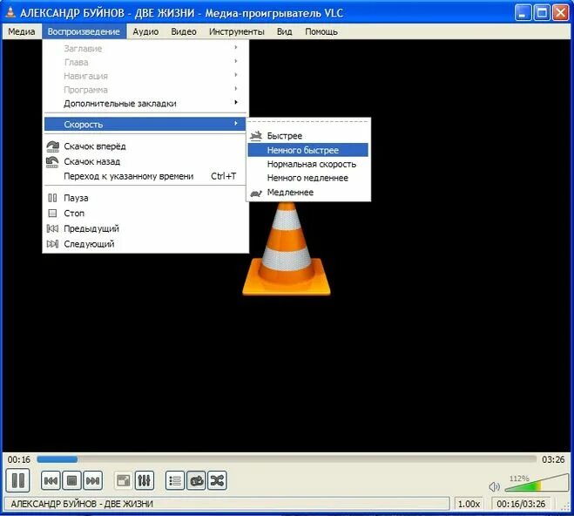Toggle loop repeat mode button
The width and height of the screenshot is (574, 516).
coord(196,480)
